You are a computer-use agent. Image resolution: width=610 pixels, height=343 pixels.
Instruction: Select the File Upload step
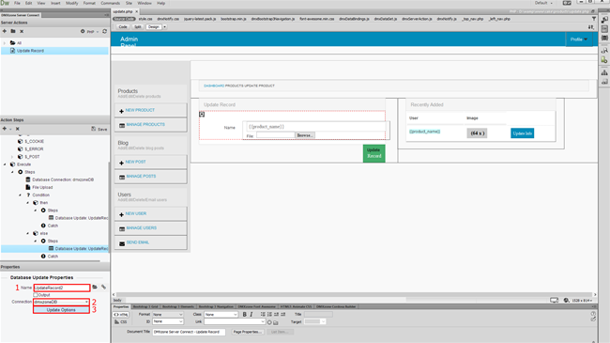pos(42,188)
